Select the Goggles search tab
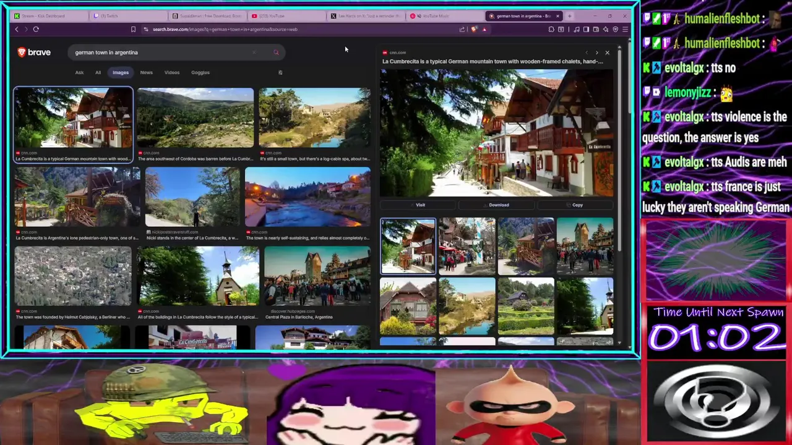This screenshot has height=445, width=792. [200, 72]
